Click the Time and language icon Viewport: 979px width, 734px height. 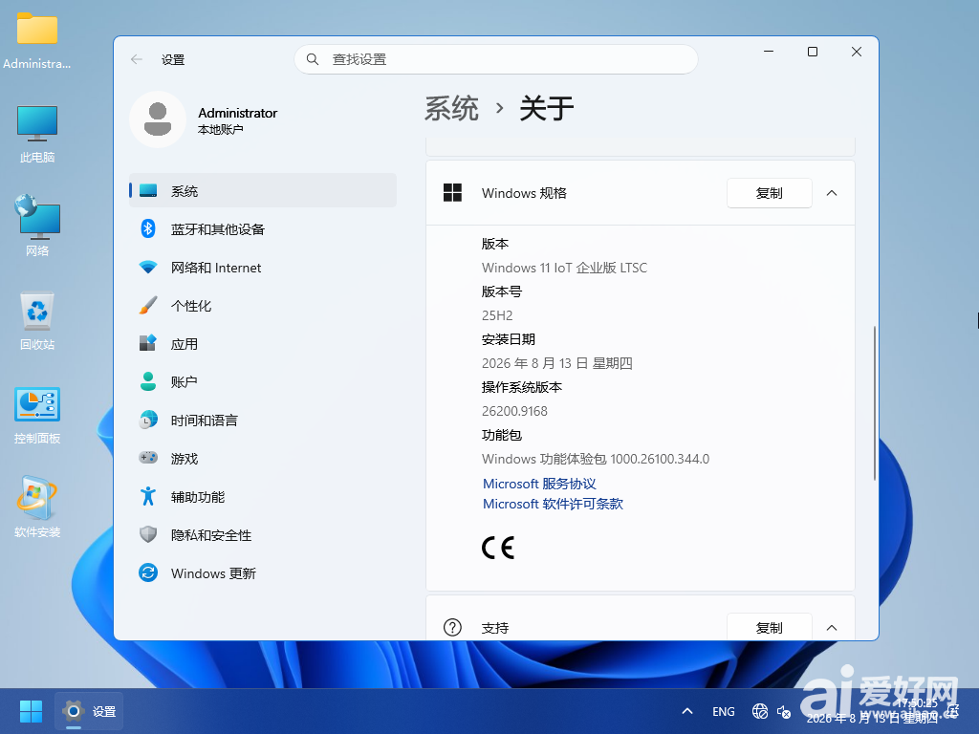click(148, 421)
